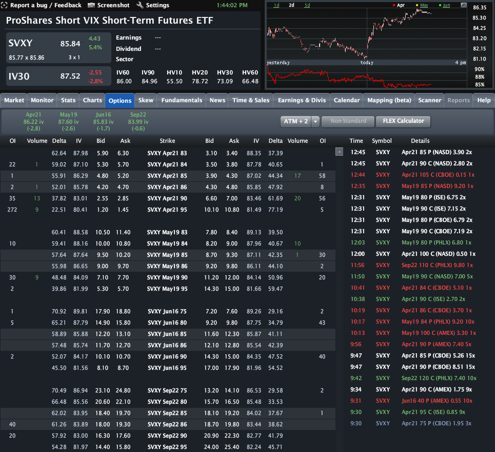Select the SVXY Apr21 95 strike row
Image resolution: width=495 pixels, height=452 pixels.
coord(168,210)
